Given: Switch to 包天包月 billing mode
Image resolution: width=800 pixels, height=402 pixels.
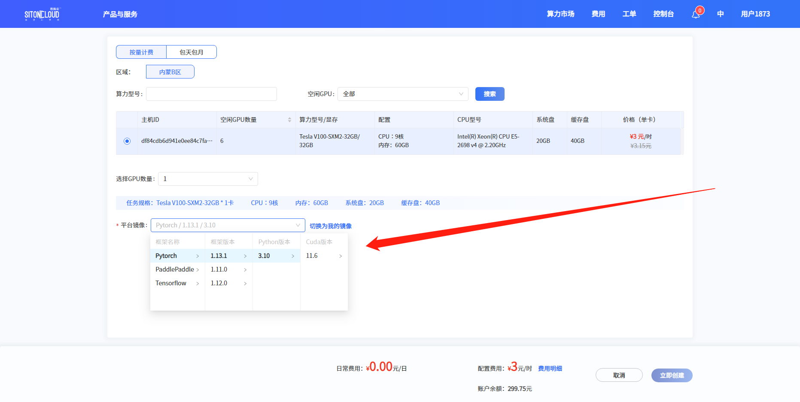Looking at the screenshot, I should tap(192, 52).
